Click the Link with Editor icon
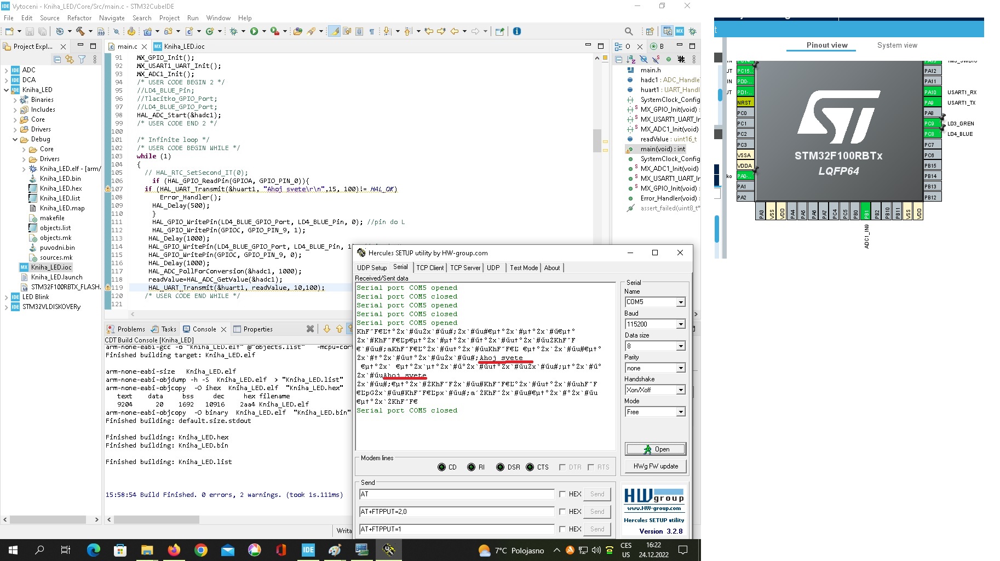The image size is (1000, 561). tap(70, 59)
